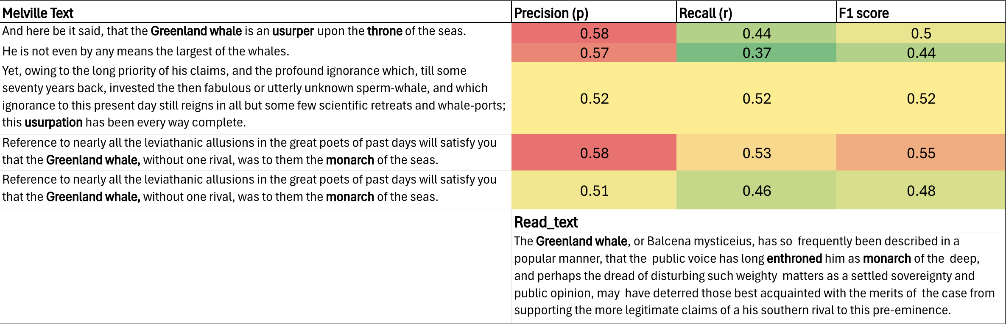Viewport: 1006px width, 324px height.
Task: Select the recall cell showing 0.46
Action: point(757,191)
